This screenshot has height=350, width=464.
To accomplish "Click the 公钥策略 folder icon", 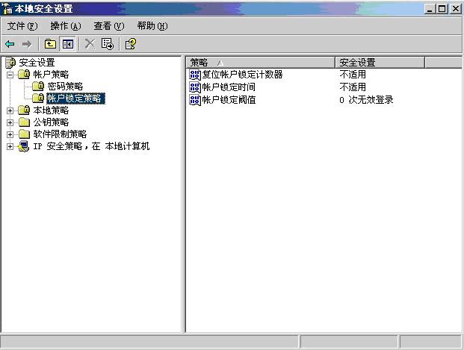I will [24, 122].
